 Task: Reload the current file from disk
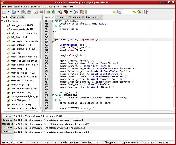[36, 12]
